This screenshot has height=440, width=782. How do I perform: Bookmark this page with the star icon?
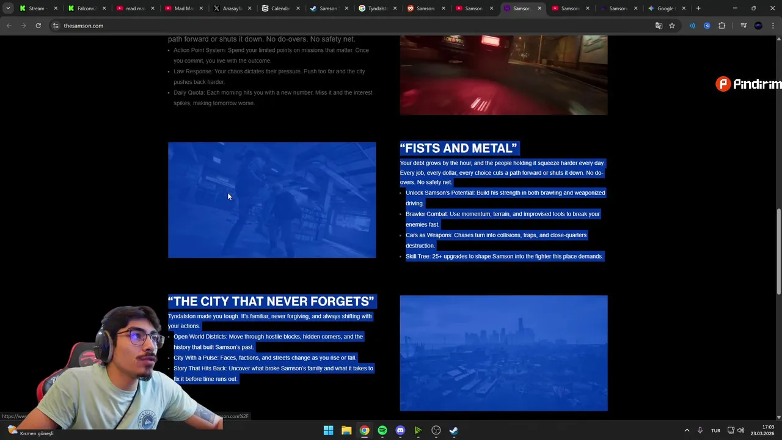[672, 26]
